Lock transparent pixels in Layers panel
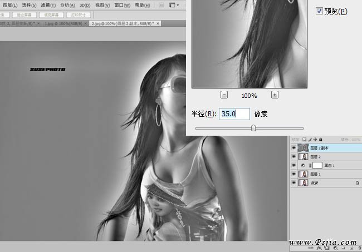 [x=304, y=140]
